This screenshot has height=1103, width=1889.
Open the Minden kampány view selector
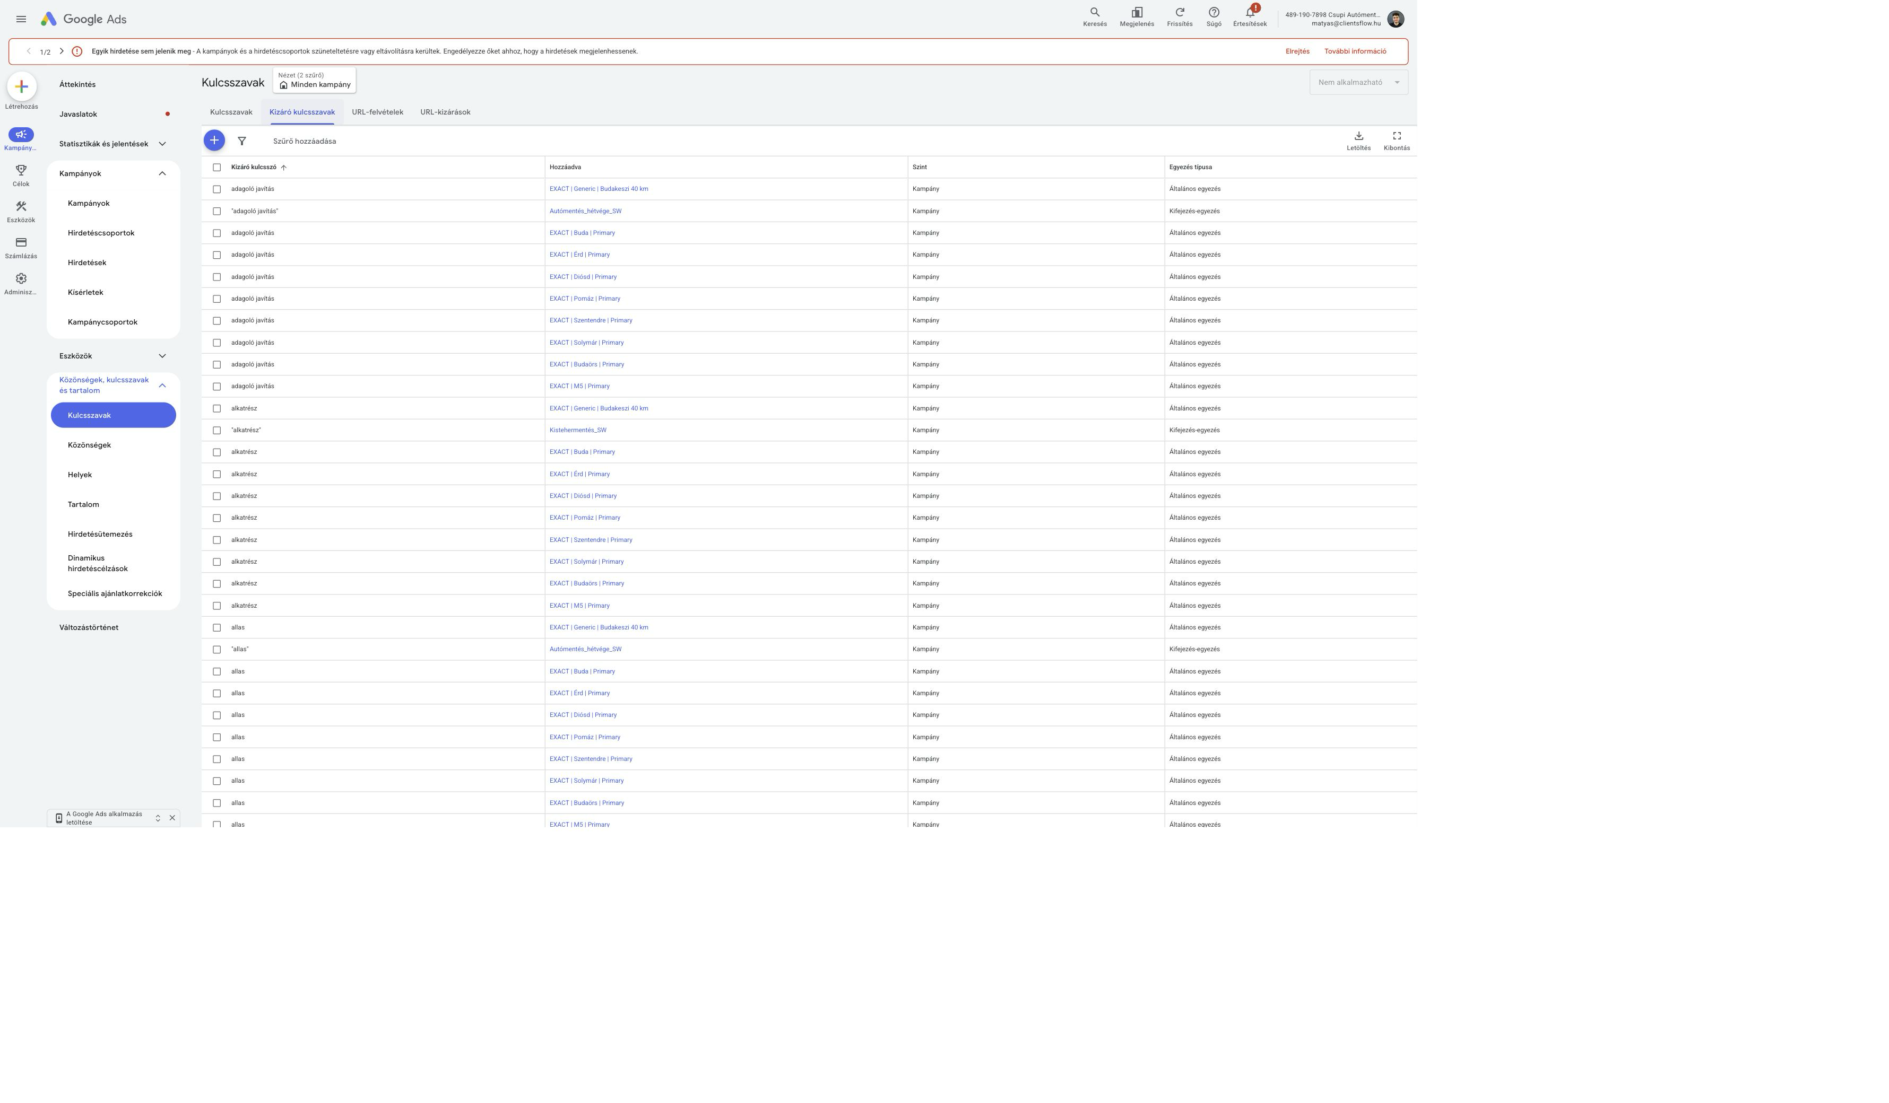click(314, 80)
